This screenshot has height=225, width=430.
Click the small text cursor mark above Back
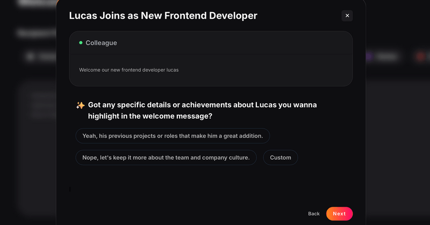[x=70, y=189]
